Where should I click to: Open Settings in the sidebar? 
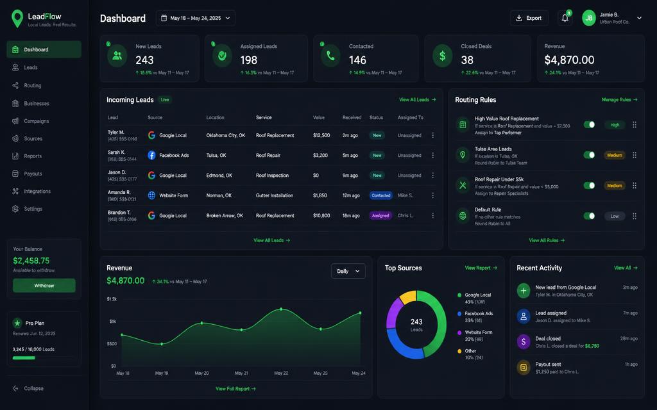(x=44, y=209)
